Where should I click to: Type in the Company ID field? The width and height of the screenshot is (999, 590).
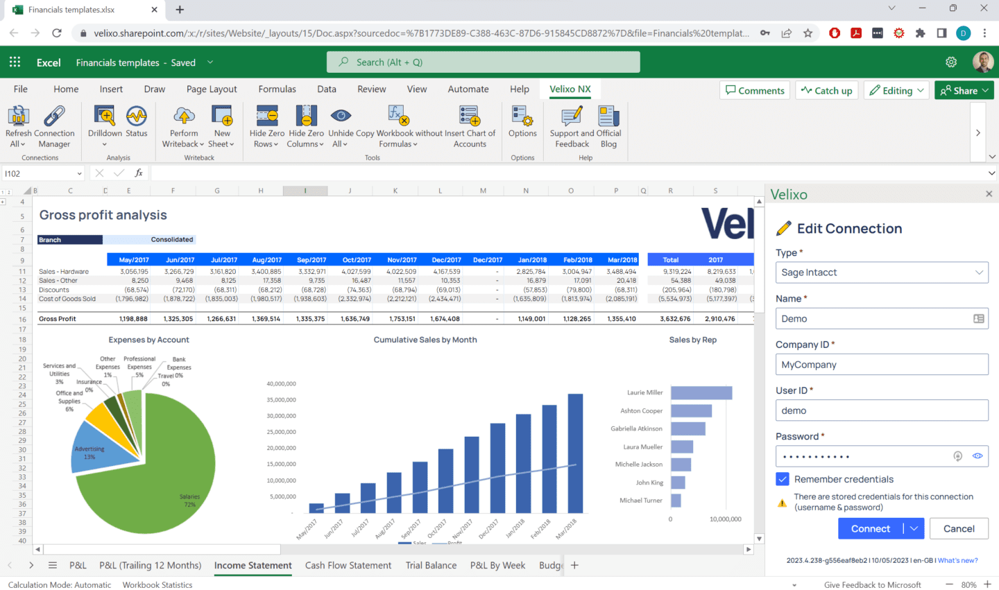[882, 364]
